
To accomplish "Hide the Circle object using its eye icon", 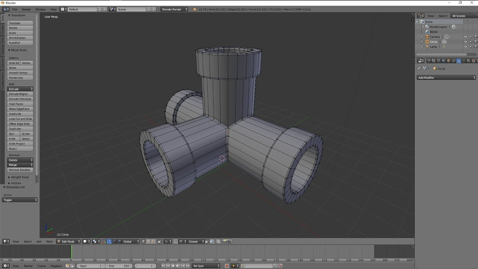I will 466,42.
